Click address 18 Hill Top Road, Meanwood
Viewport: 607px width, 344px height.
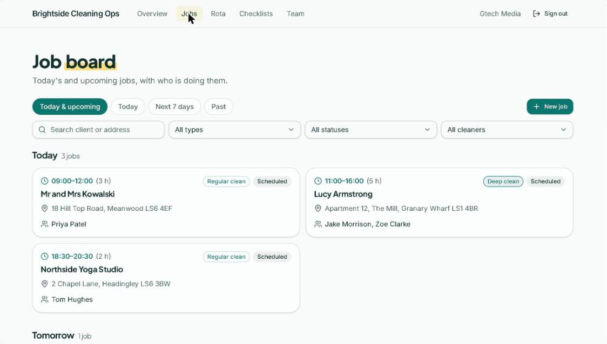pos(111,208)
